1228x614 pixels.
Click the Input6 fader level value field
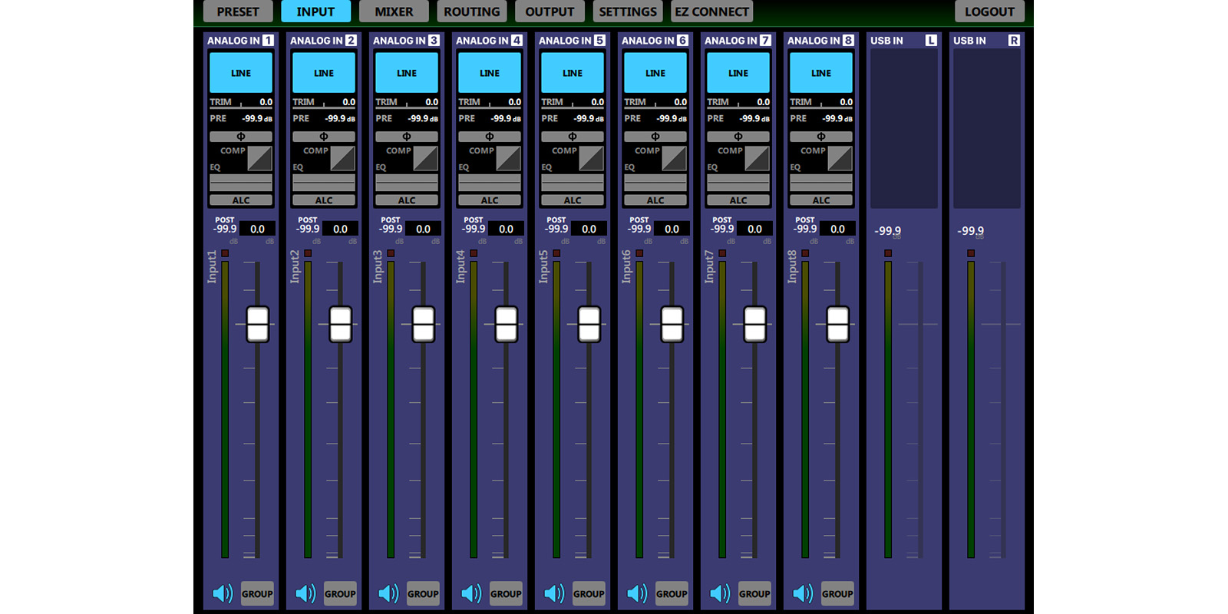tap(672, 229)
